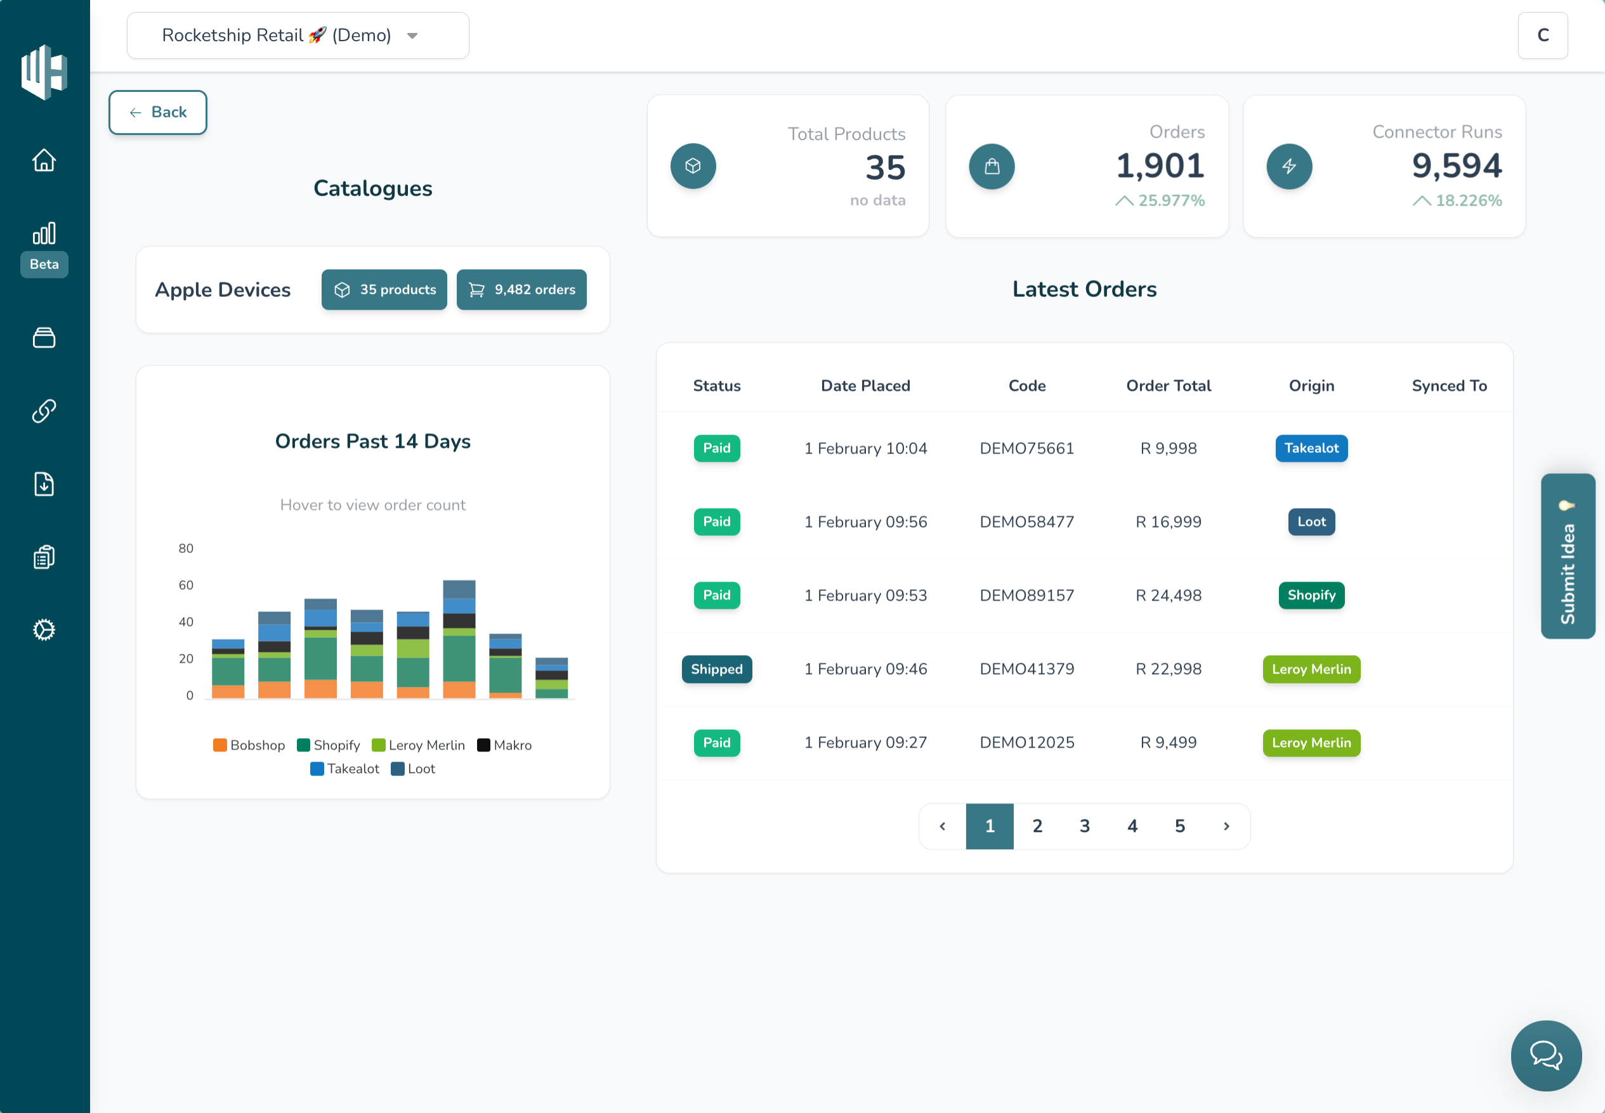Open the clipboard documents sidebar icon
1605x1113 pixels.
(x=44, y=557)
